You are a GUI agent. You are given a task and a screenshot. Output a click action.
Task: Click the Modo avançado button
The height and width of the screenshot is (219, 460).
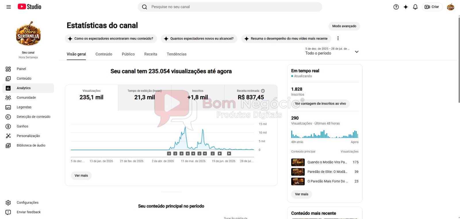click(x=344, y=26)
